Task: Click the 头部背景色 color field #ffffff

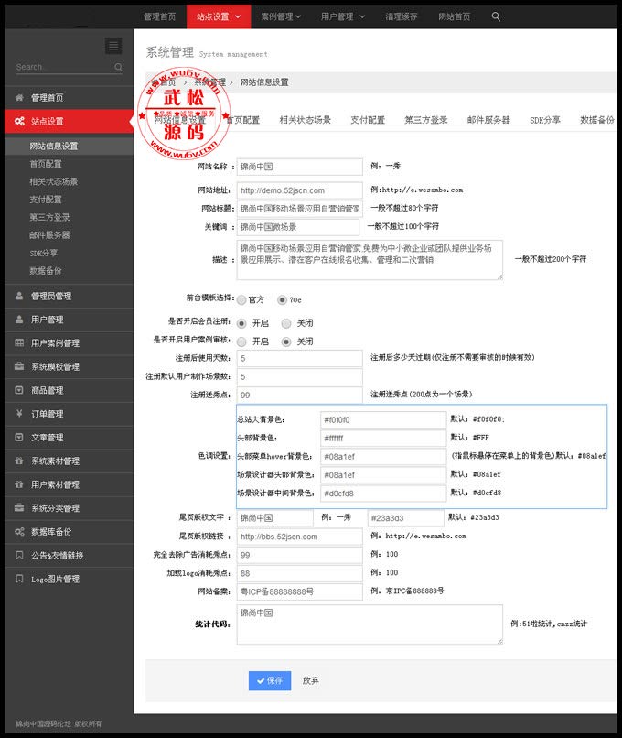Action: (383, 439)
